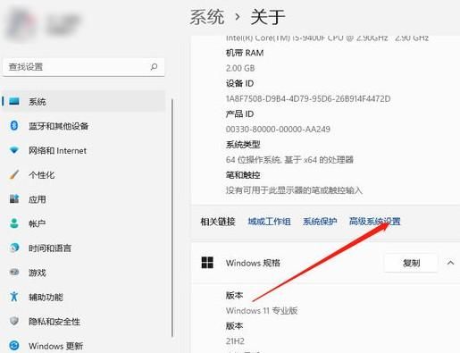Open 高级系统设置 link
The image size is (460, 353).
tap(374, 222)
